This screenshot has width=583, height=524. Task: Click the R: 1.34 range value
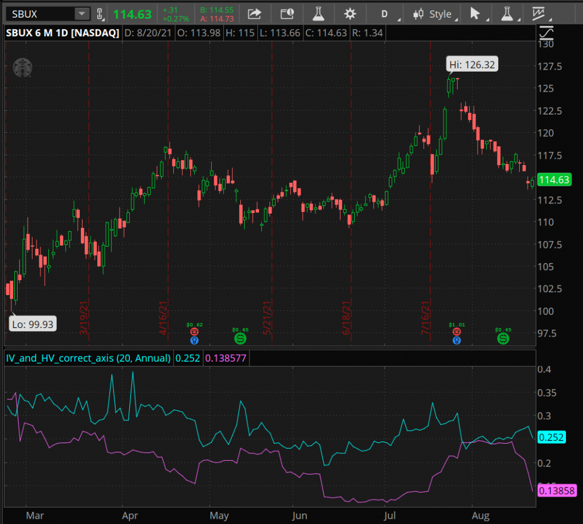tap(367, 33)
